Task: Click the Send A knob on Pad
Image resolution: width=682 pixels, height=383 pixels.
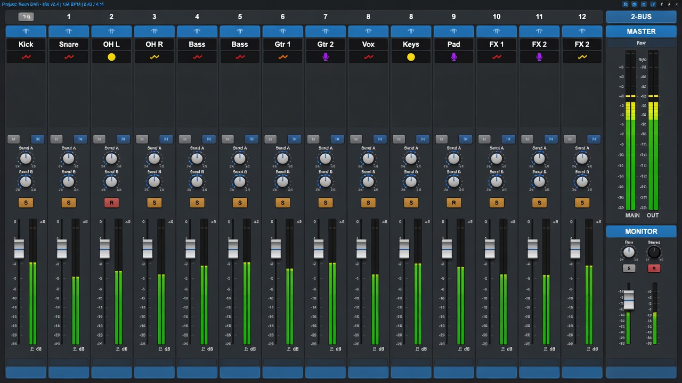Action: coord(453,159)
